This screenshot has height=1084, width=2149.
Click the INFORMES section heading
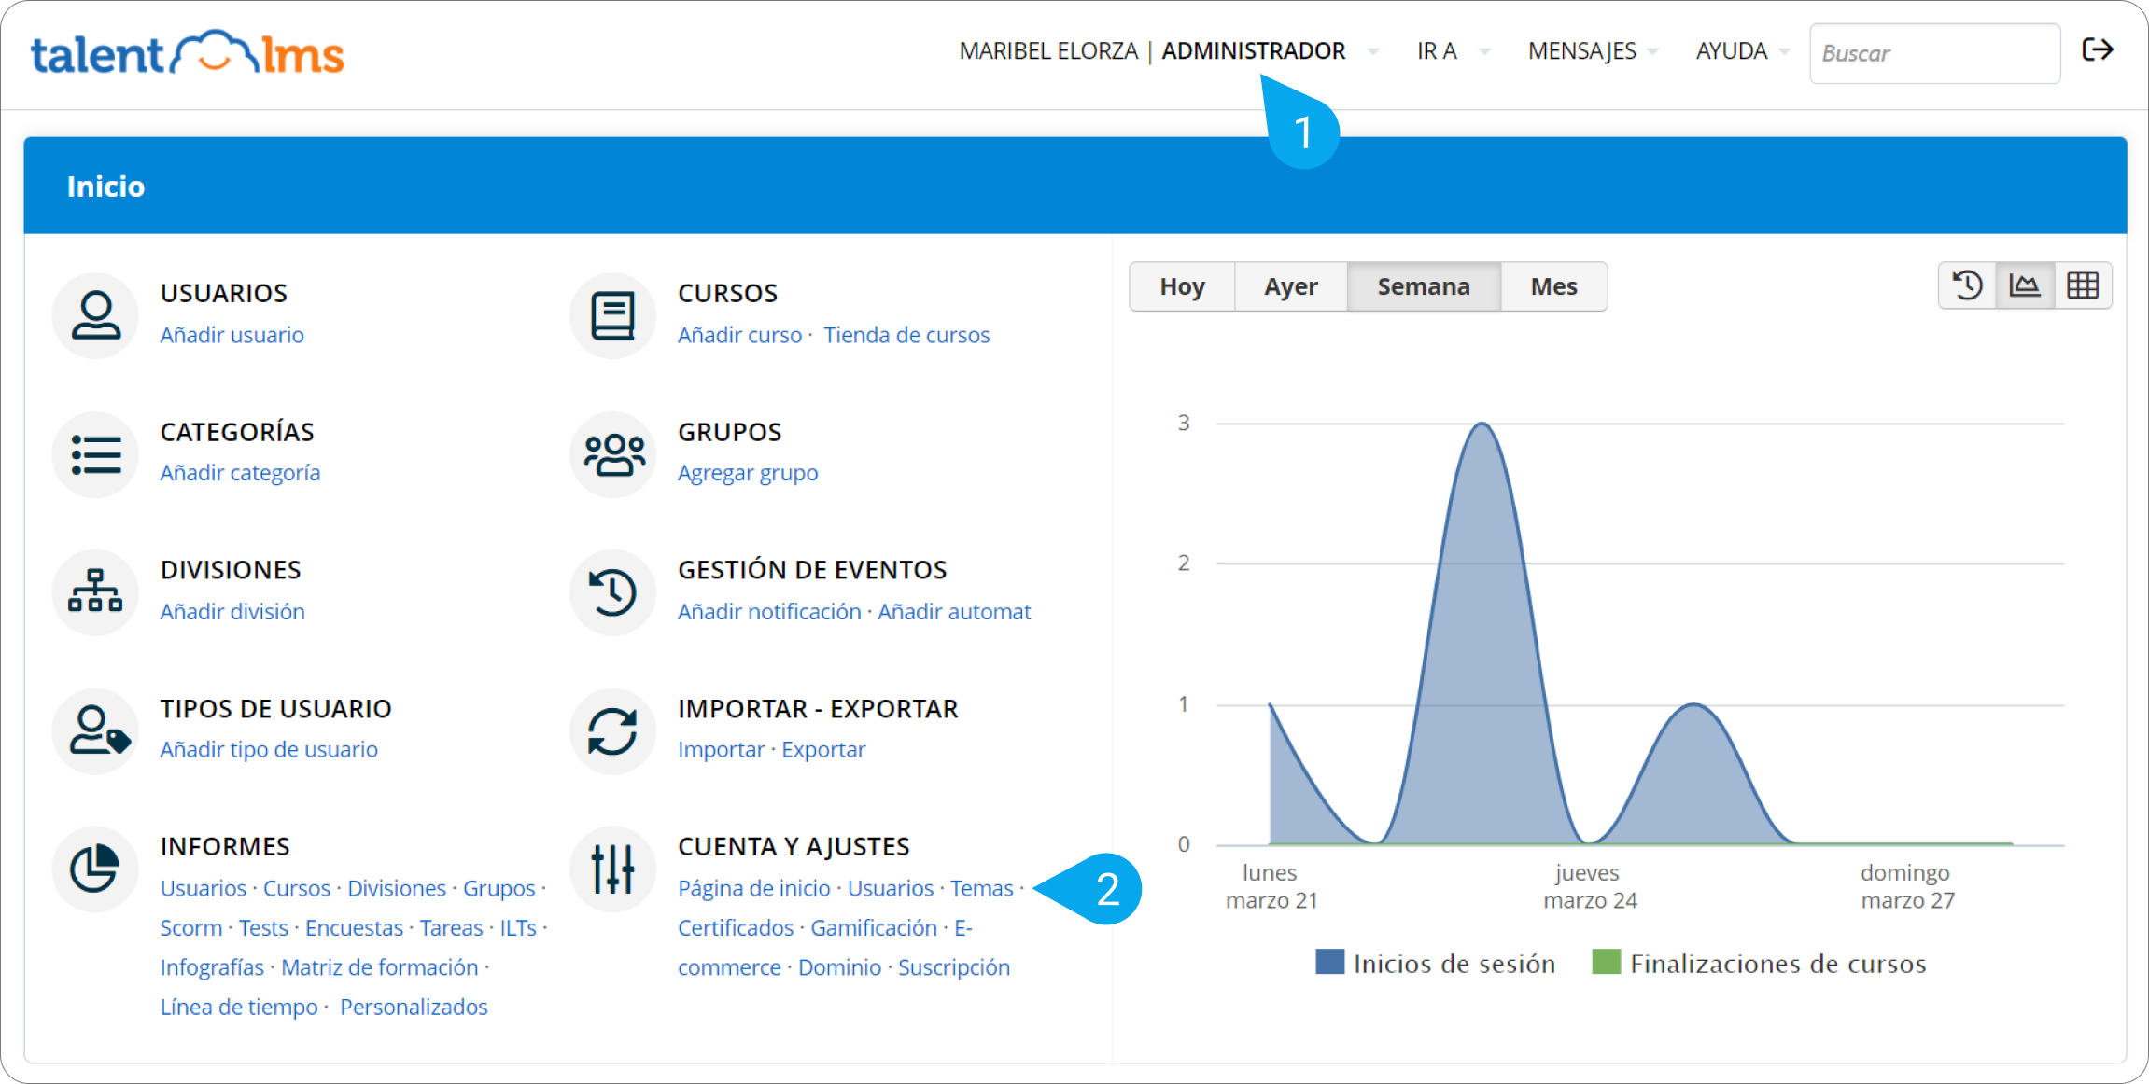point(225,846)
